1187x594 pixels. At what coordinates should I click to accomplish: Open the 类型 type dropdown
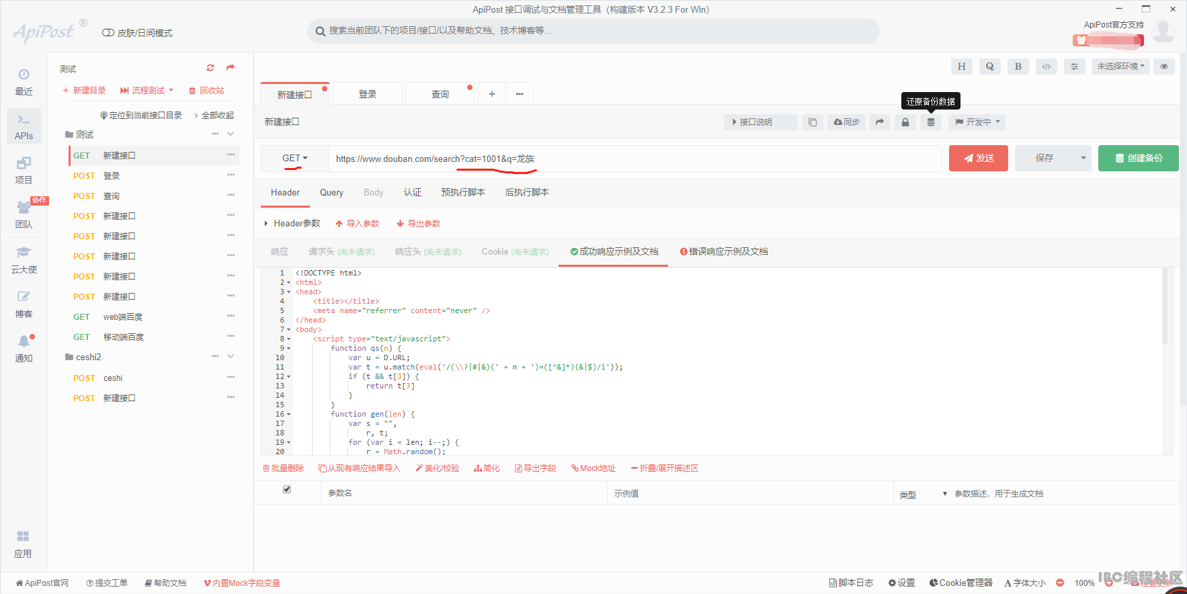pyautogui.click(x=923, y=494)
